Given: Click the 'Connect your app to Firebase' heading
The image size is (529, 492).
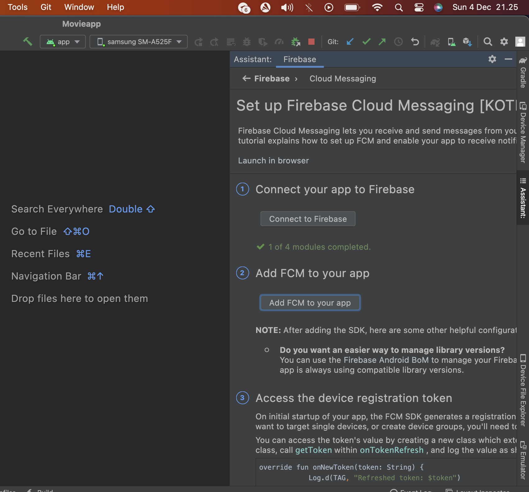Looking at the screenshot, I should [x=335, y=189].
